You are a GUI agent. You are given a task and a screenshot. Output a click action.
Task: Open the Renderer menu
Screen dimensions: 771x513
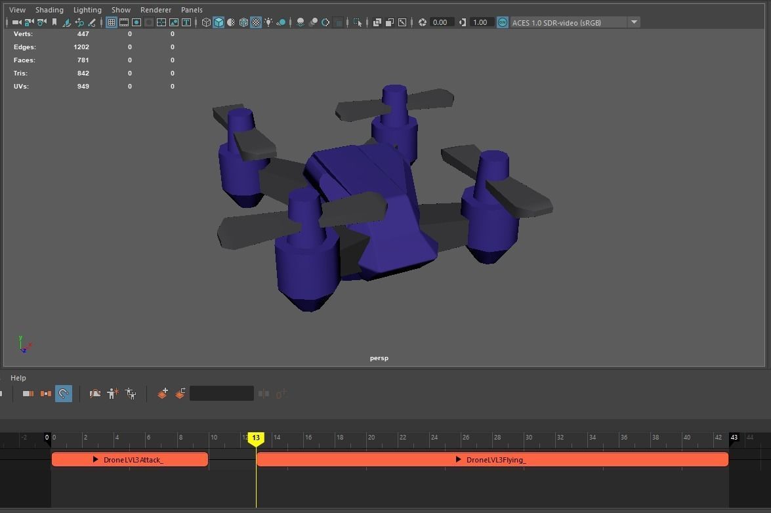click(x=156, y=10)
